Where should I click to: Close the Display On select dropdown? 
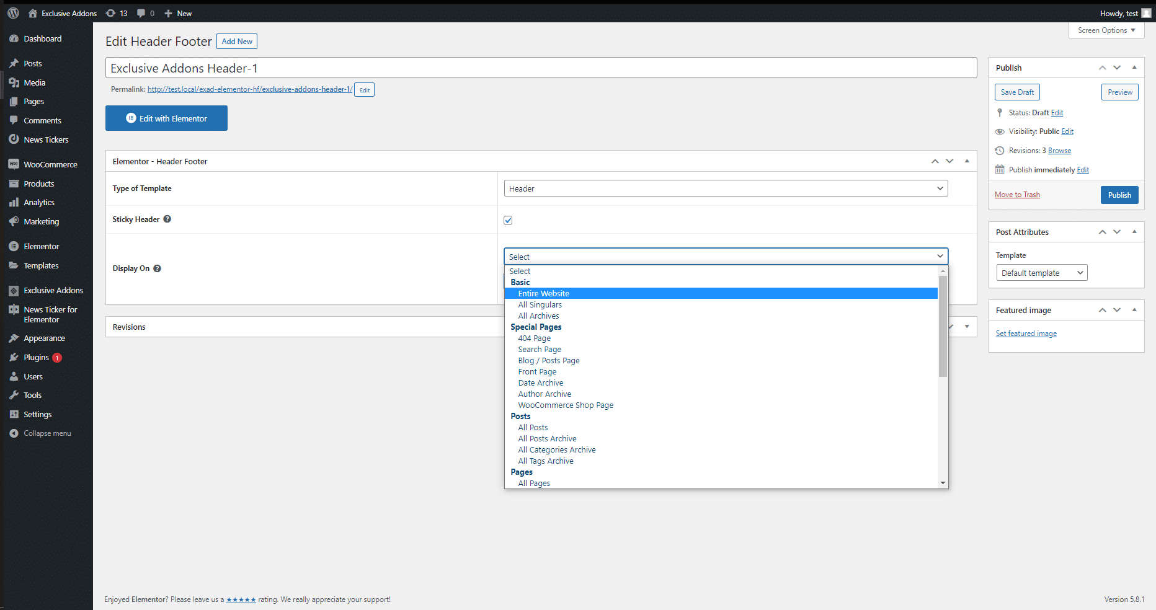(x=726, y=256)
